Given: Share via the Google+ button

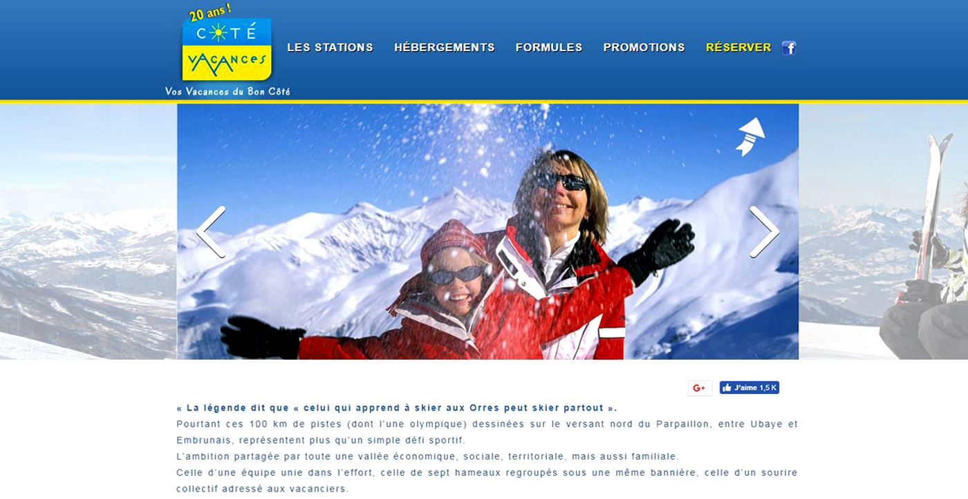Looking at the screenshot, I should (700, 388).
